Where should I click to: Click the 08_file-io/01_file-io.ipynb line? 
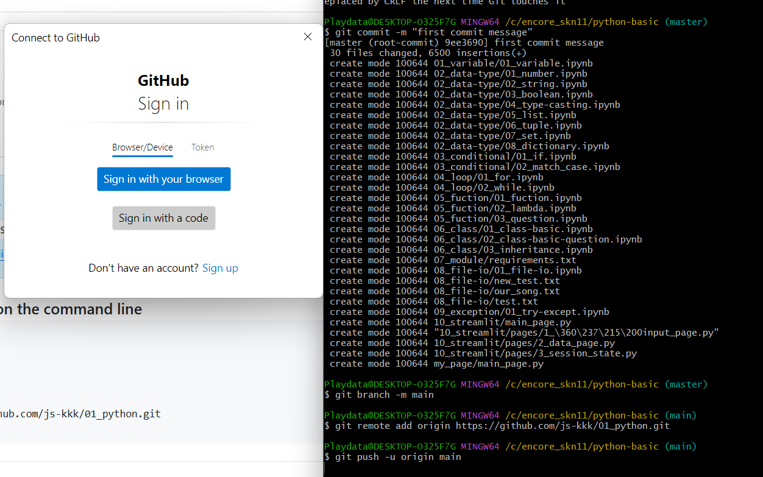(x=456, y=270)
